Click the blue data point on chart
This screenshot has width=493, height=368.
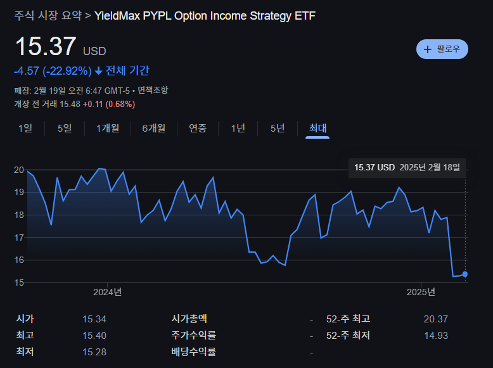464,274
